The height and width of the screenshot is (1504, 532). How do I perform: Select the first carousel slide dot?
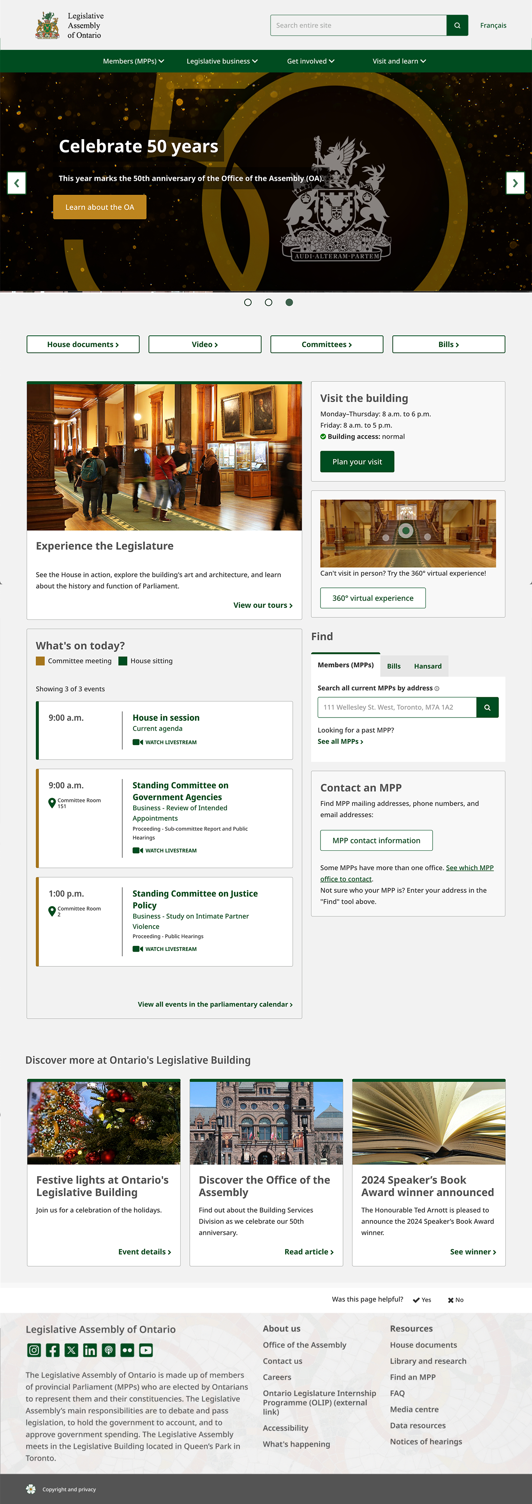(x=248, y=302)
